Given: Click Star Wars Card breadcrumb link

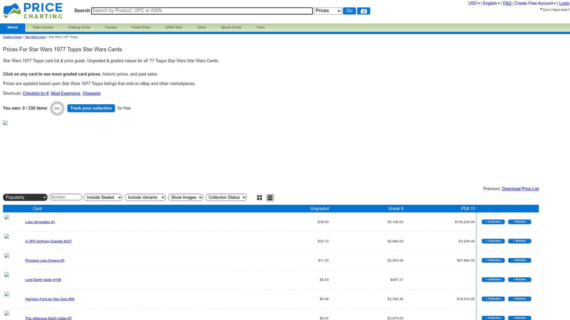Looking at the screenshot, I should [35, 37].
